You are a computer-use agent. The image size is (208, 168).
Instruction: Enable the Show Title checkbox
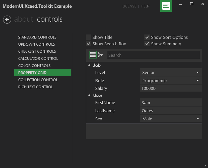pyautogui.click(x=89, y=37)
